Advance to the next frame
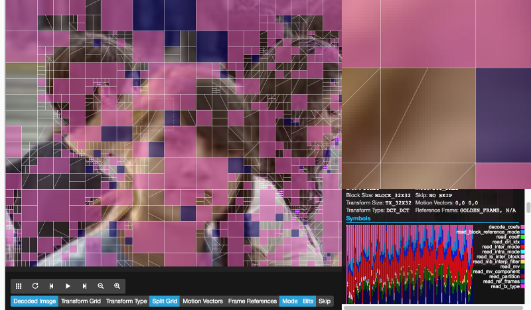 [x=84, y=286]
